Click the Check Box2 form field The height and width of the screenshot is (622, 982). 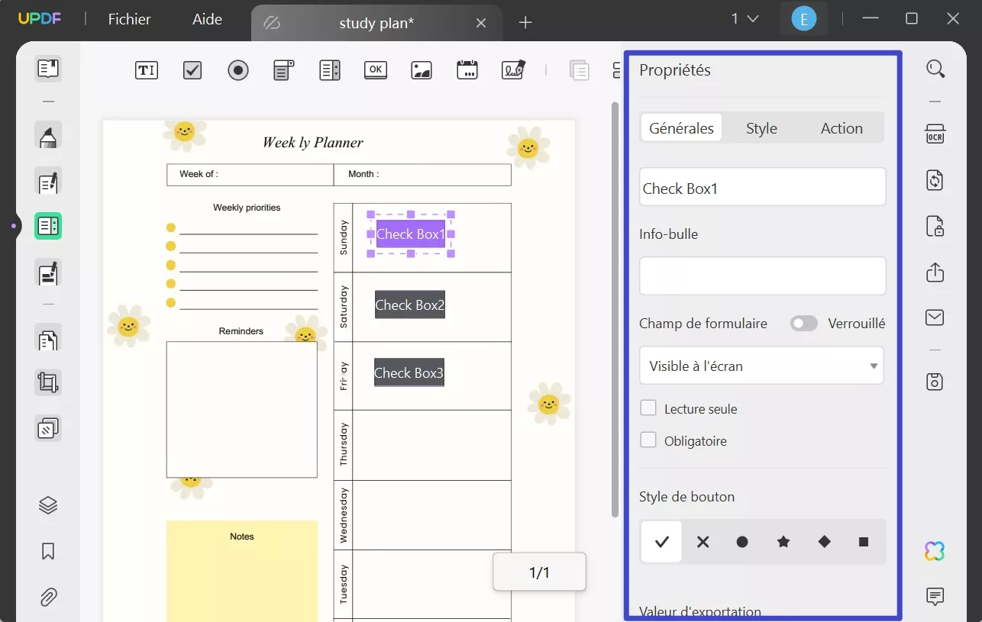tap(410, 305)
